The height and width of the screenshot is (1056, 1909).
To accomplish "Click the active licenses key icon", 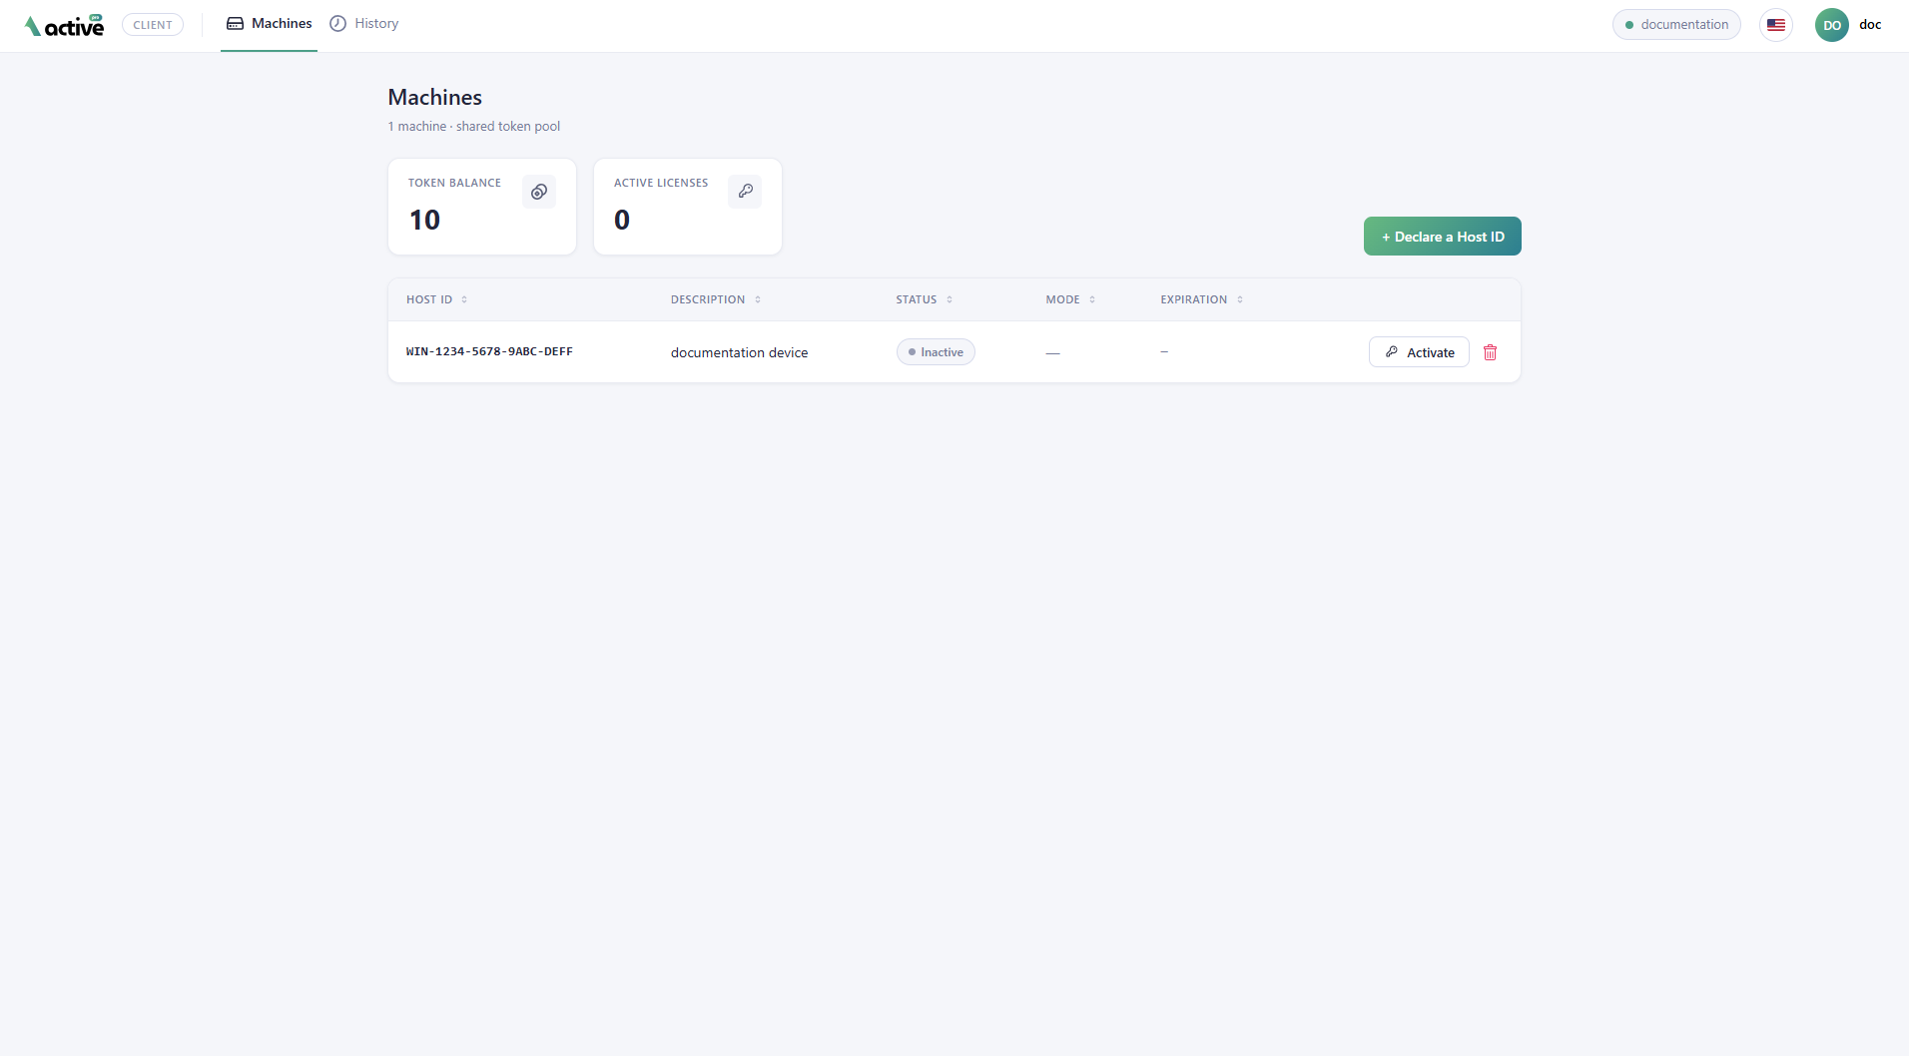I will [x=745, y=192].
